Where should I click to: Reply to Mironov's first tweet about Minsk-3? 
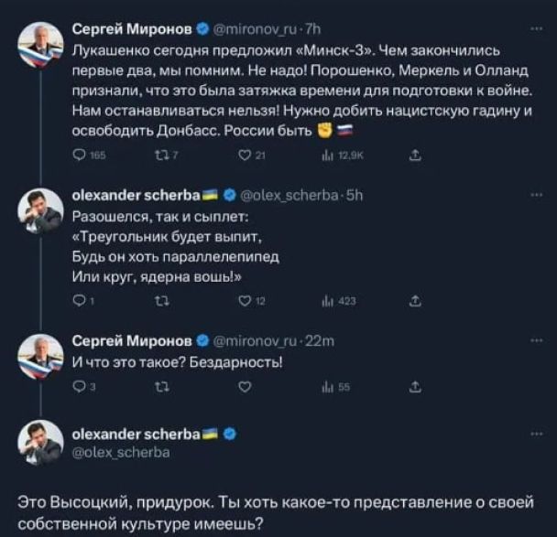tap(78, 156)
